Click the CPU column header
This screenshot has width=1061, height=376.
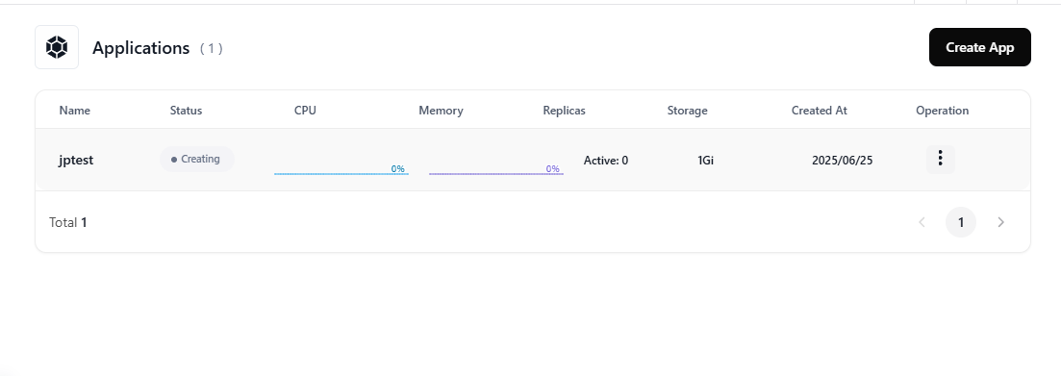click(305, 111)
